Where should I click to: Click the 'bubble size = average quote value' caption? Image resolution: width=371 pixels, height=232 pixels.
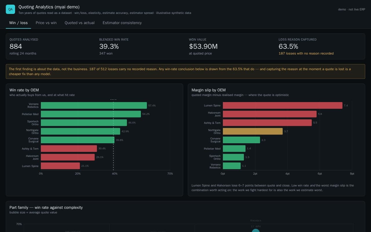(x=33, y=212)
